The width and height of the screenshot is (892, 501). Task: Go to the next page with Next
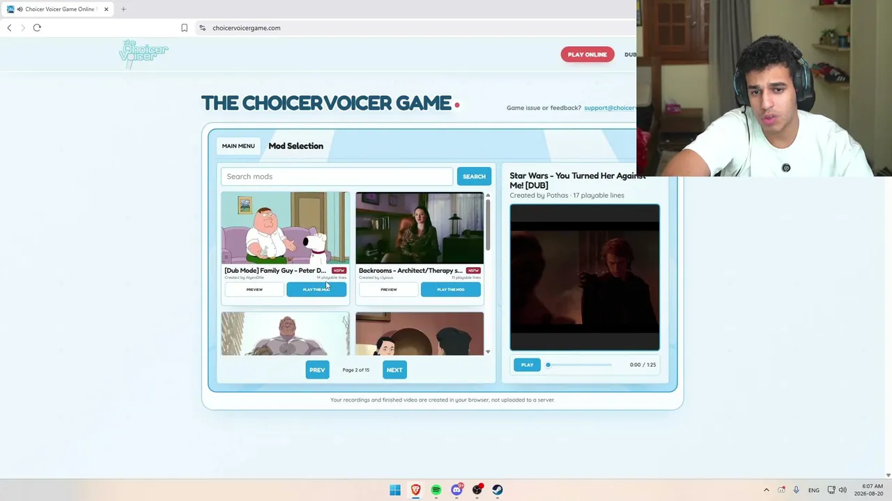coord(394,370)
